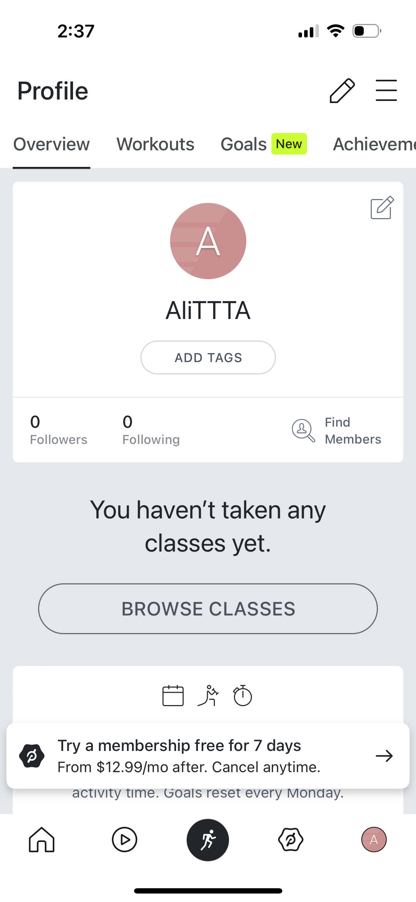This screenshot has height=902, width=416.
Task: Open the Peloton logo tab in bottom bar
Action: click(291, 840)
